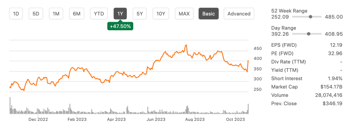This screenshot has height=129, width=352.
Task: Click the 52 Week Range slider knob
Action: 311,17
